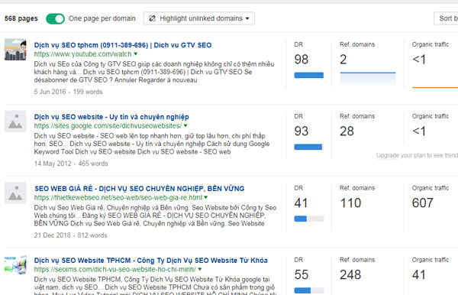The image size is (458, 295).
Task: Expand the arrow next to the seoims.com URL
Action: [200, 269]
